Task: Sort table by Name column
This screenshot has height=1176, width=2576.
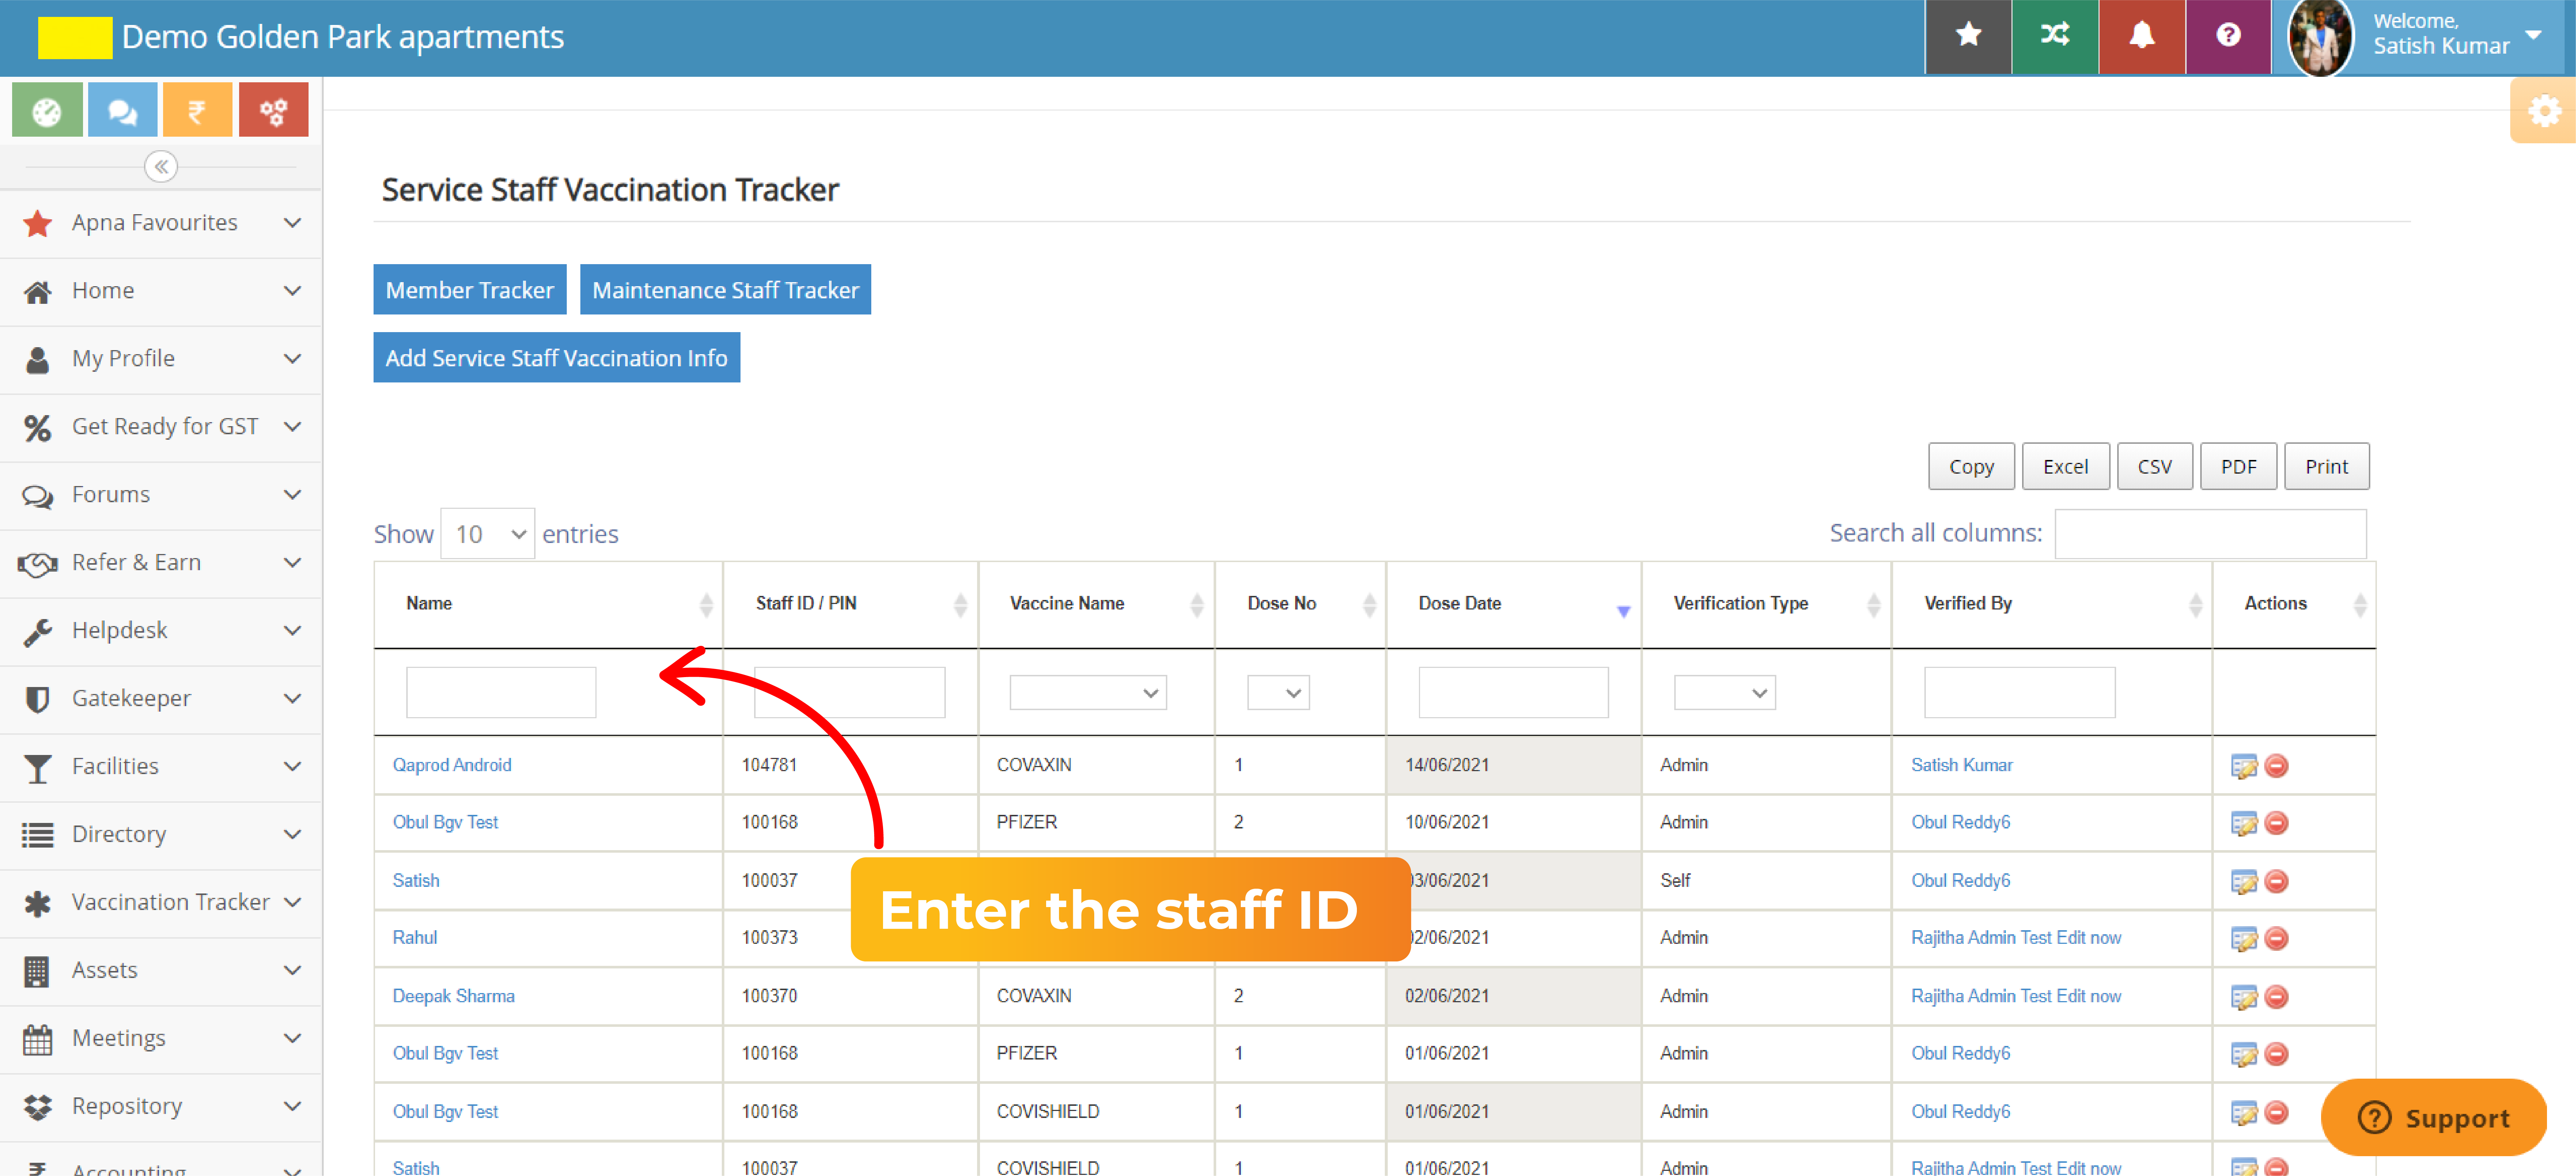Action: point(548,604)
